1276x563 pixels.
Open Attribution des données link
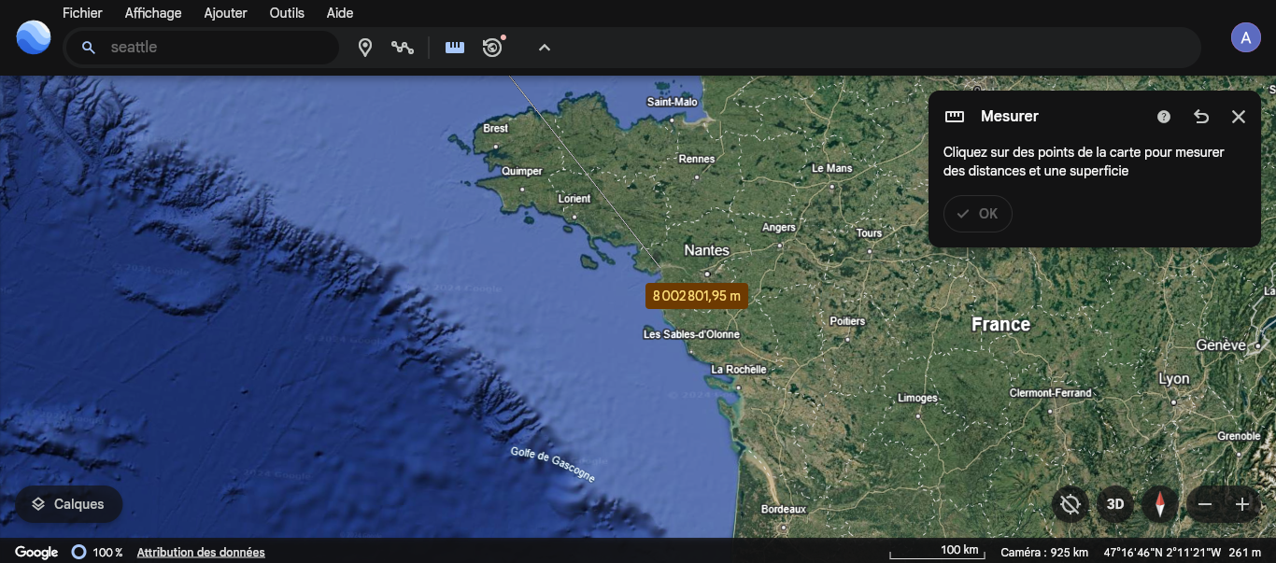pos(201,553)
